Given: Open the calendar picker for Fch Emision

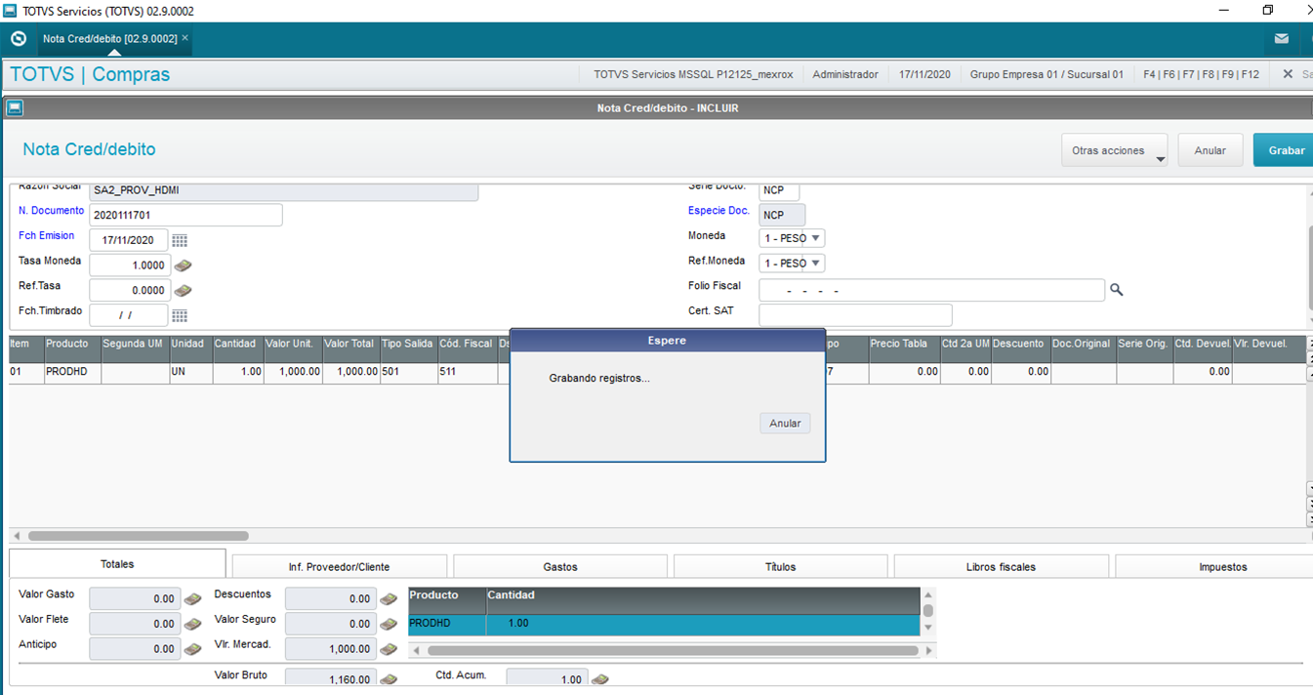Looking at the screenshot, I should [180, 240].
